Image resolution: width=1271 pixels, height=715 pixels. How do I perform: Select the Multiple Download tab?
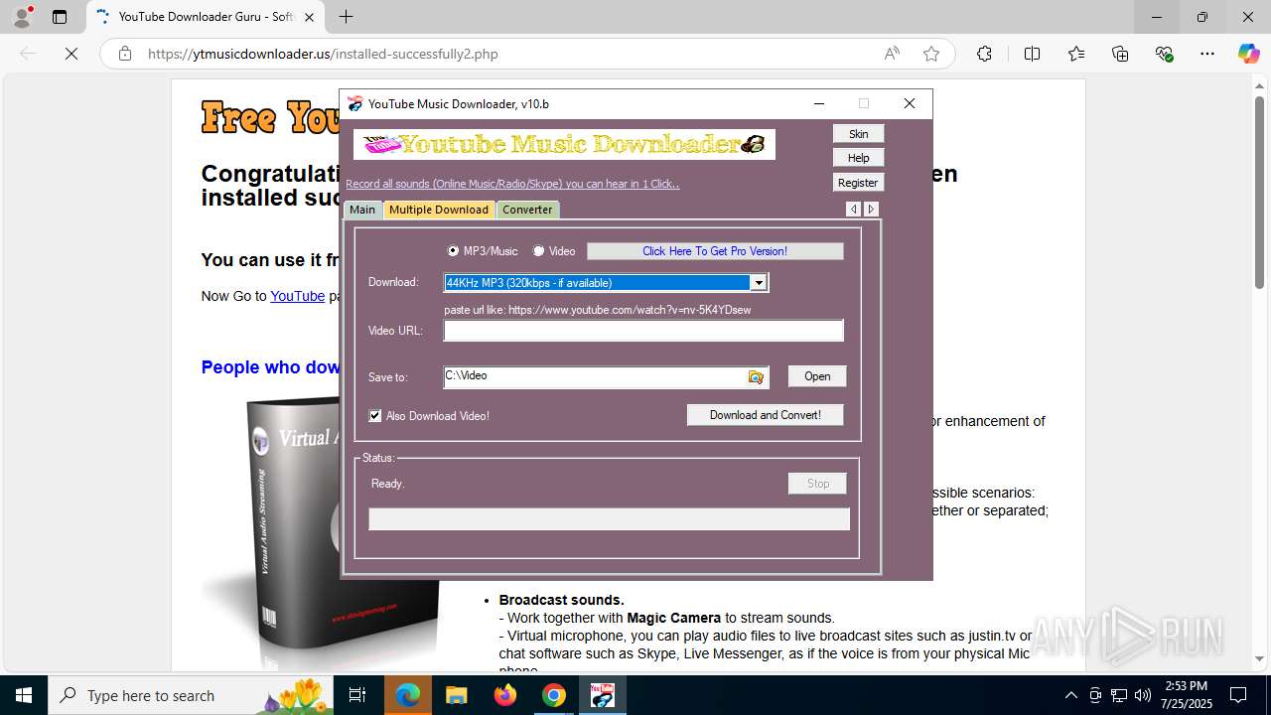tap(438, 210)
